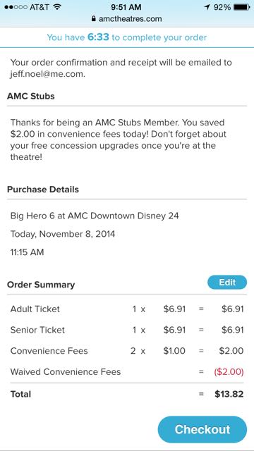Viewport: 254px width, 451px height.
Task: Tap the amctheatres.com address bar
Action: [x=127, y=19]
